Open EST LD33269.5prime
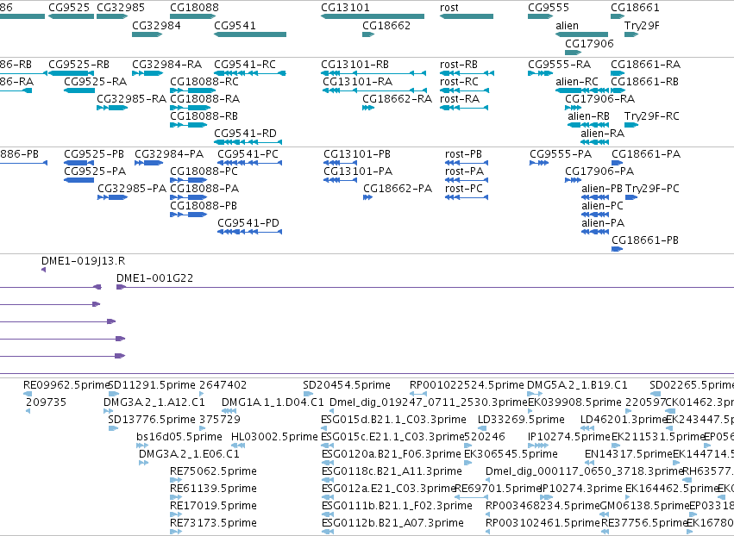The width and height of the screenshot is (734, 536). tap(521, 420)
